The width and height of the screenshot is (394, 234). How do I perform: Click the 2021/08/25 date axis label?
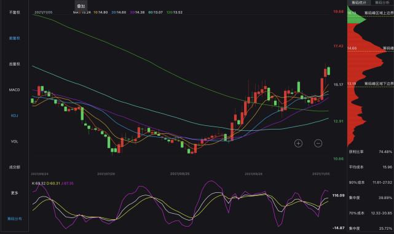click(x=179, y=174)
